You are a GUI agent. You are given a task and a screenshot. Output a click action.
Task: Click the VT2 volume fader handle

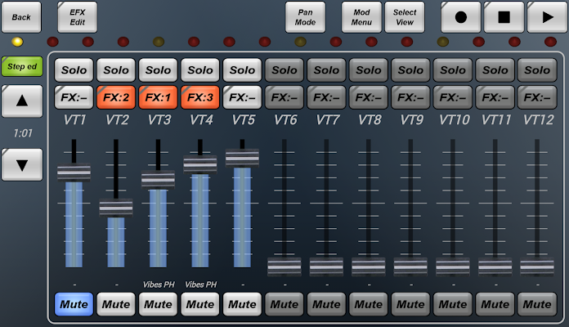(116, 208)
